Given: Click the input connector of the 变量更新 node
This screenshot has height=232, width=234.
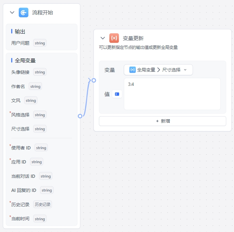Looking at the screenshot, I should [x=94, y=80].
